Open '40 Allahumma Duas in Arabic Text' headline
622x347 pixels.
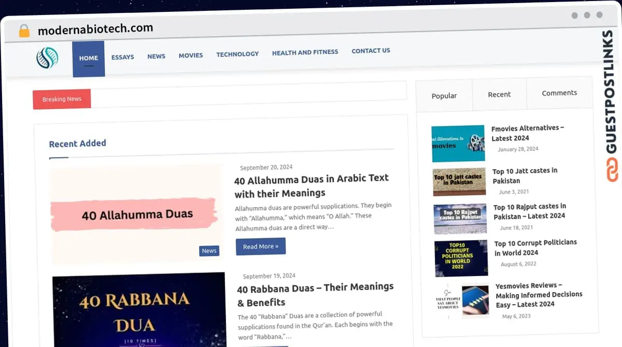(312, 185)
